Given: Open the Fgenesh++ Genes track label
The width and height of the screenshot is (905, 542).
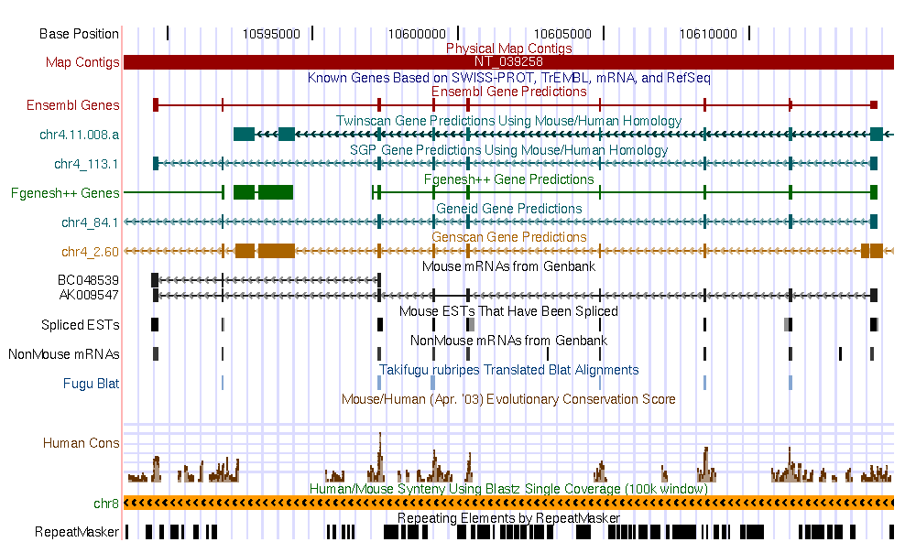Looking at the screenshot, I should (x=65, y=193).
